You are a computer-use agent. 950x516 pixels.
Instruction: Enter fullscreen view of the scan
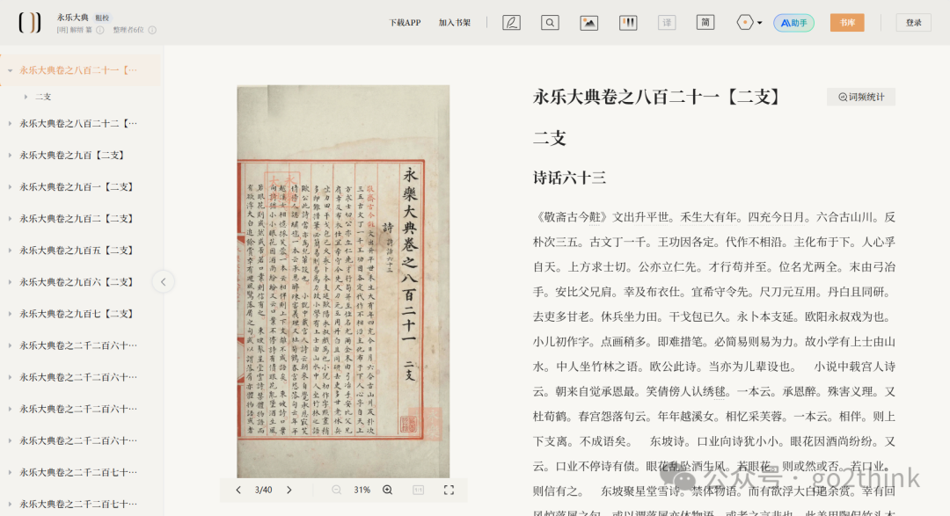(x=449, y=490)
